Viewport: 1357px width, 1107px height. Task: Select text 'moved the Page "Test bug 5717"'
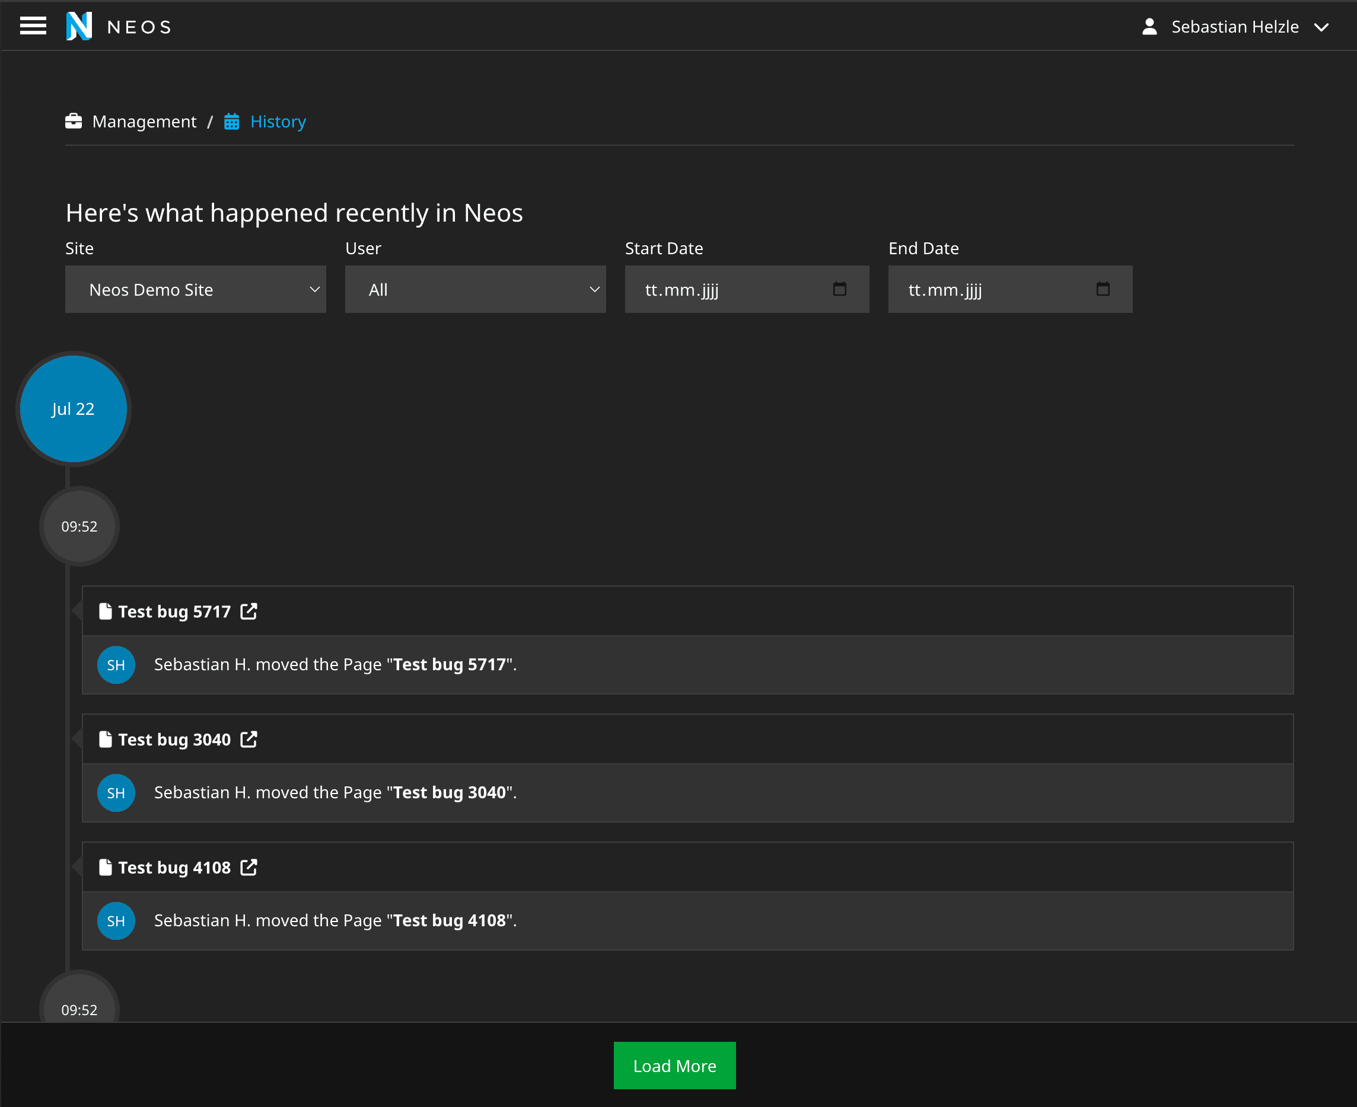coord(385,664)
